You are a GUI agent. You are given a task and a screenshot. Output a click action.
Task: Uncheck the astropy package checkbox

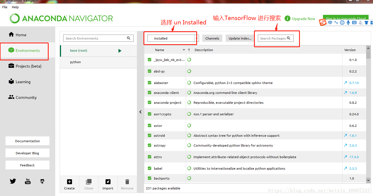click(150, 145)
